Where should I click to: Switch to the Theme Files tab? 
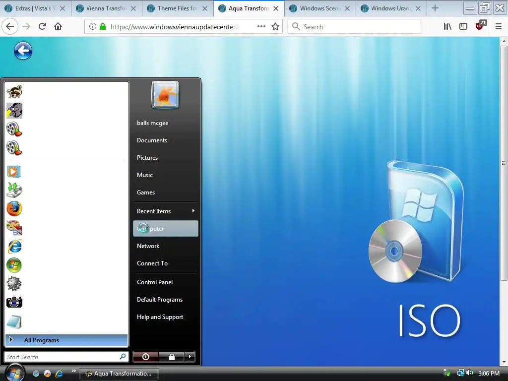tap(178, 8)
